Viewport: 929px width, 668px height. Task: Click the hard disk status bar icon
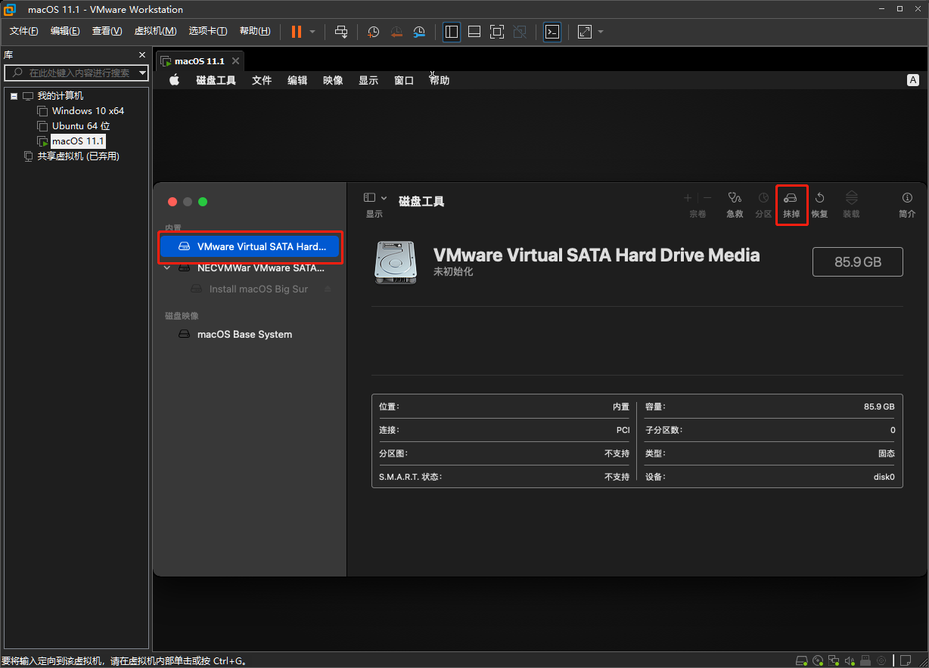pos(803,660)
